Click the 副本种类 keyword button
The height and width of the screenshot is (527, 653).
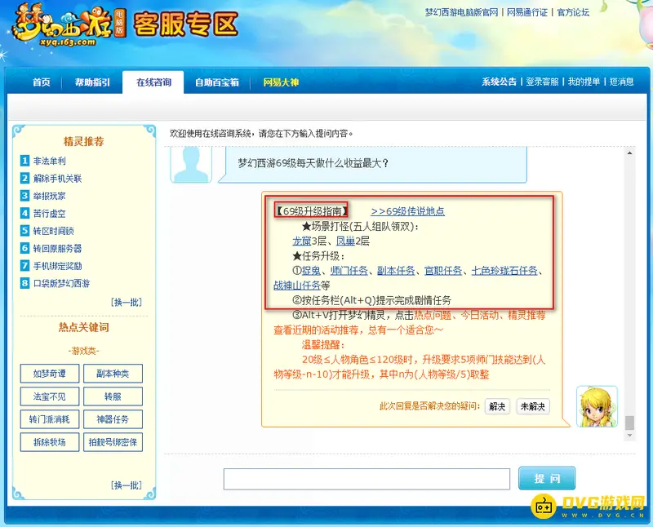point(113,374)
